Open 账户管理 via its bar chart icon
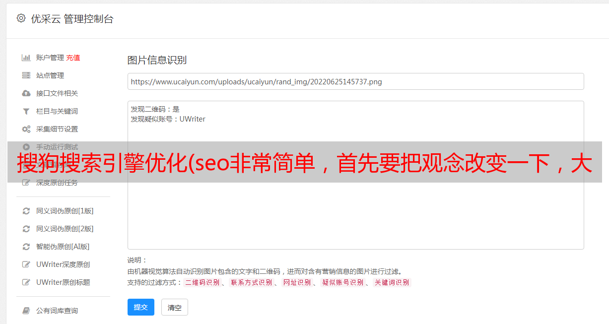This screenshot has height=324, width=609. (26, 58)
